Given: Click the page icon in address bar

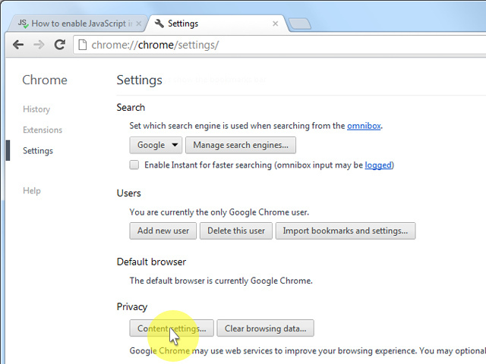Looking at the screenshot, I should pos(83,45).
